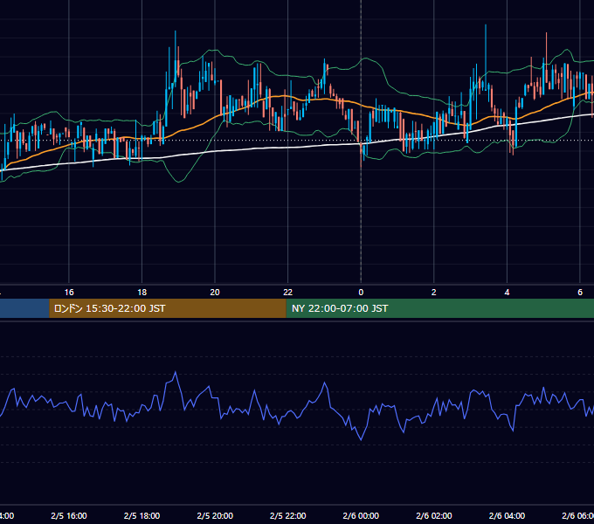
Task: Click the tall candlestick spike after 19:00
Action: click(x=176, y=57)
